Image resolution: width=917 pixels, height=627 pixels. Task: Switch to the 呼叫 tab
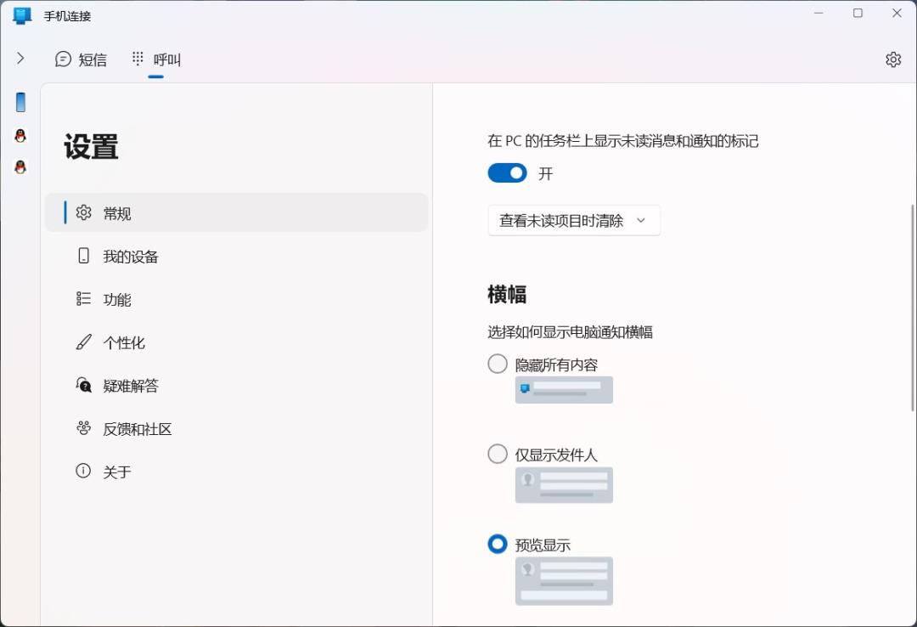154,59
